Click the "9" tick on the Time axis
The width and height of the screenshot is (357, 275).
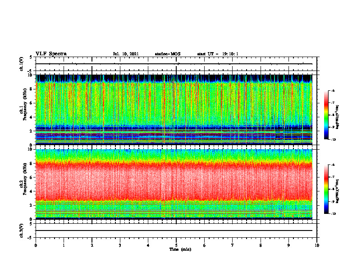(x=288, y=245)
